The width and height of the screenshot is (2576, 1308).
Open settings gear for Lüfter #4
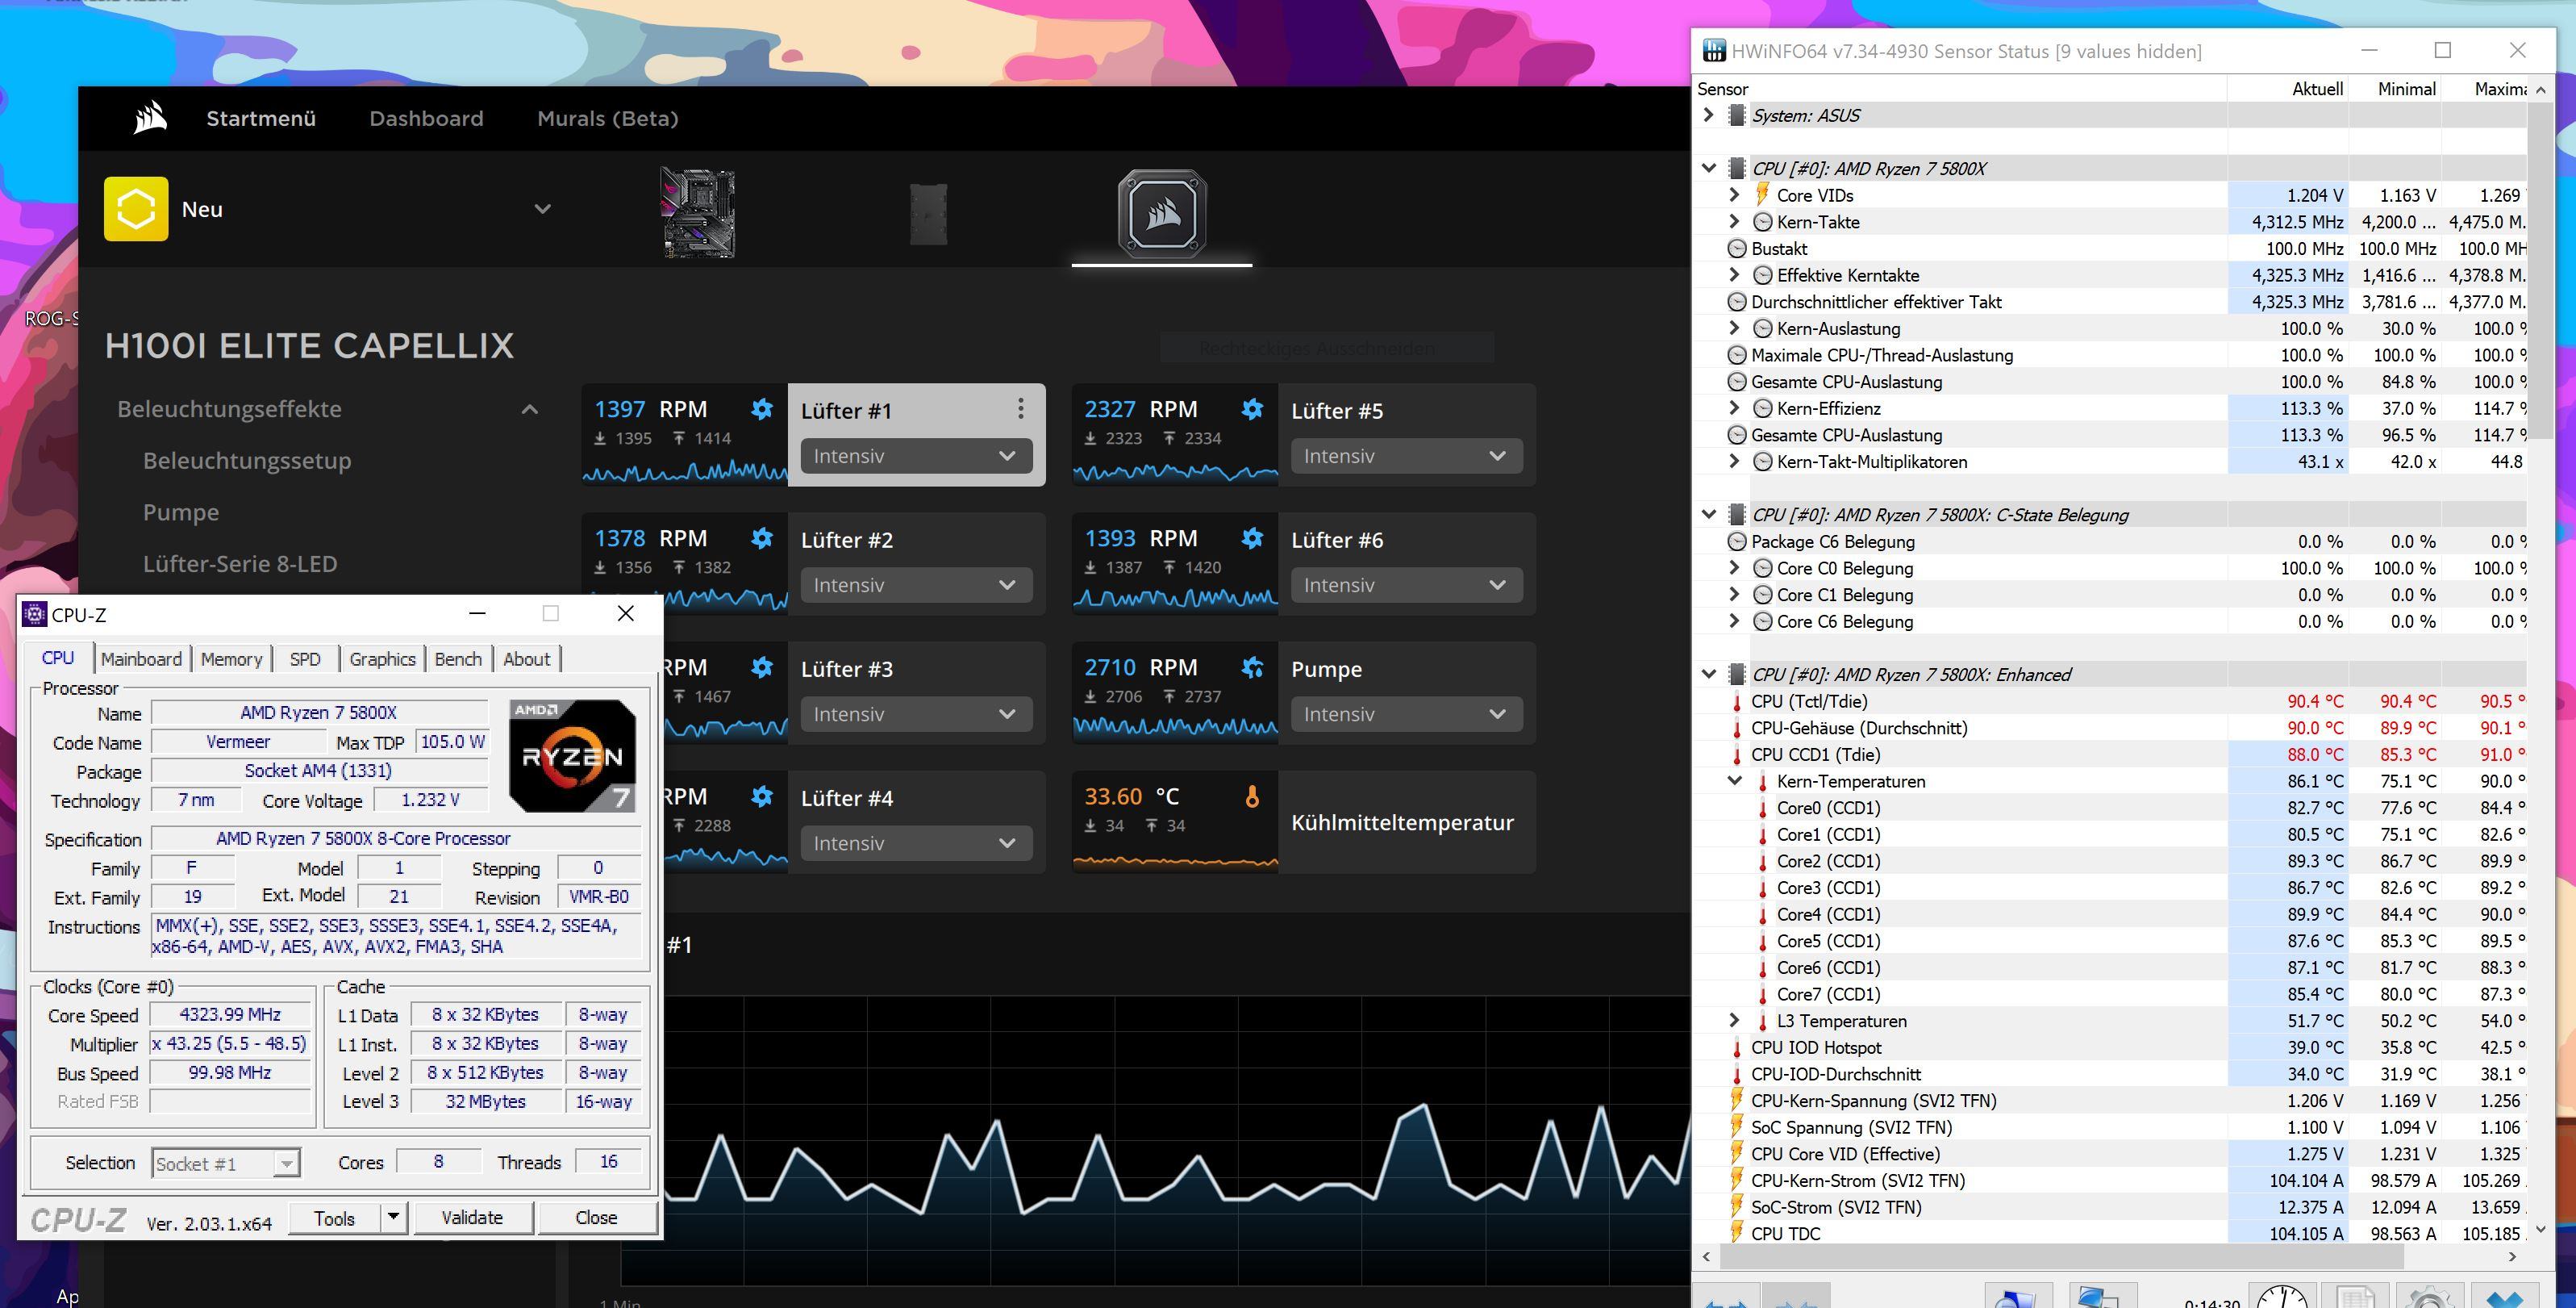762,796
